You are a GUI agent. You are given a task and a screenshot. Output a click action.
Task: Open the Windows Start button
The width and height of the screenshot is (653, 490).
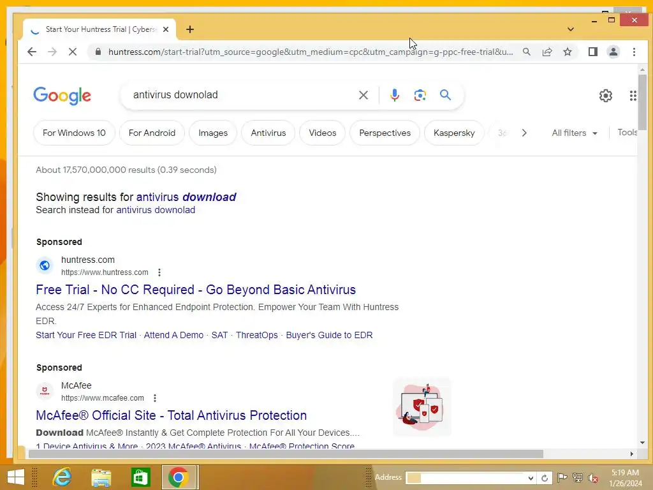(x=15, y=477)
